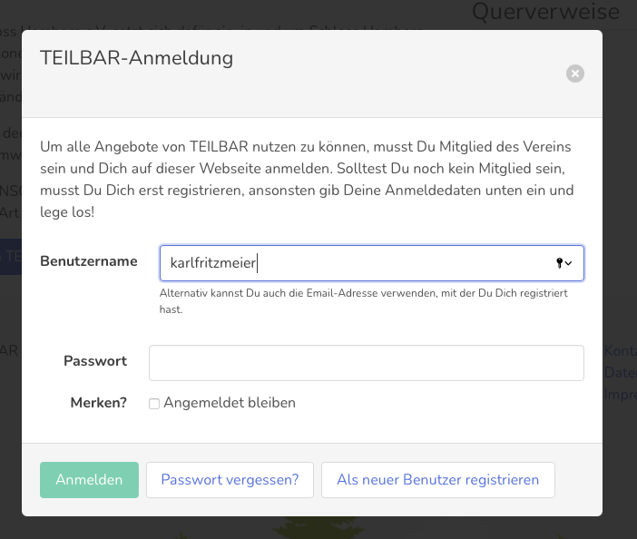Click the partially hidden Impressum link
This screenshot has height=539, width=637.
[620, 395]
